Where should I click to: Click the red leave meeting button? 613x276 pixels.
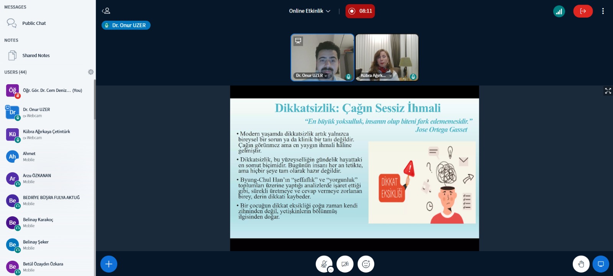click(583, 11)
